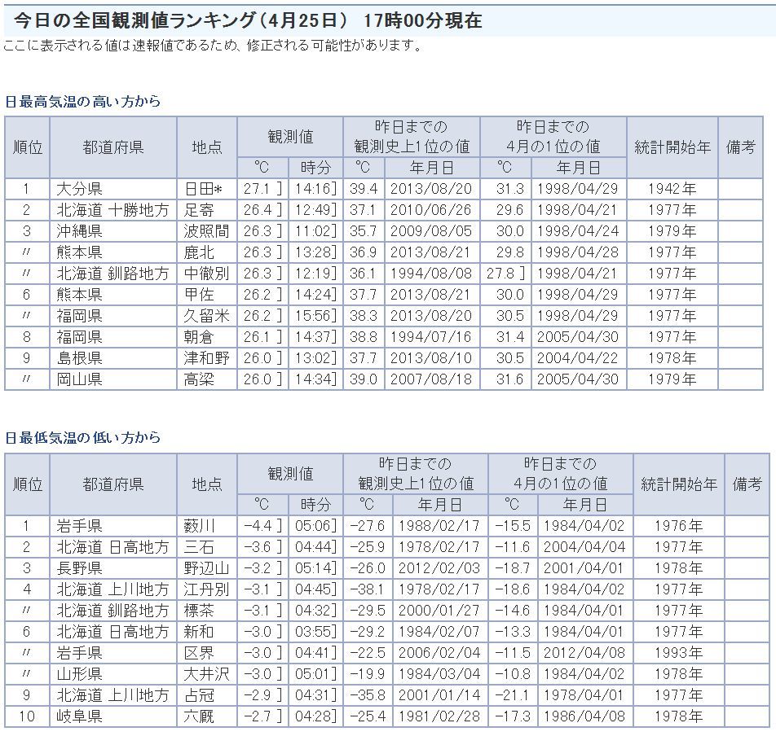
Task: Click the 薮川 station in low temperature table
Action: [x=200, y=526]
